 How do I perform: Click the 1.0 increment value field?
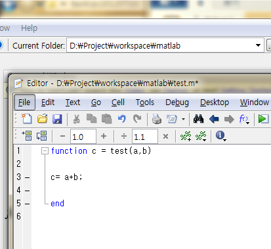coord(83,137)
